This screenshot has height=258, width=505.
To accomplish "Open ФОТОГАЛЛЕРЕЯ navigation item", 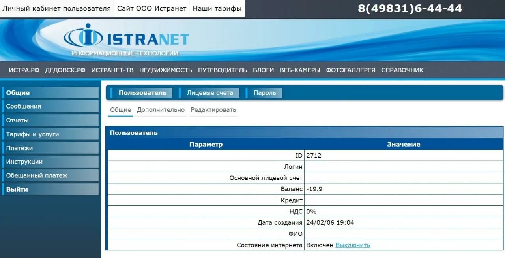I will coord(351,70).
